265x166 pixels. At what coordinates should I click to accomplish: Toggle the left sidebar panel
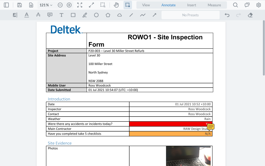tap(6, 5)
